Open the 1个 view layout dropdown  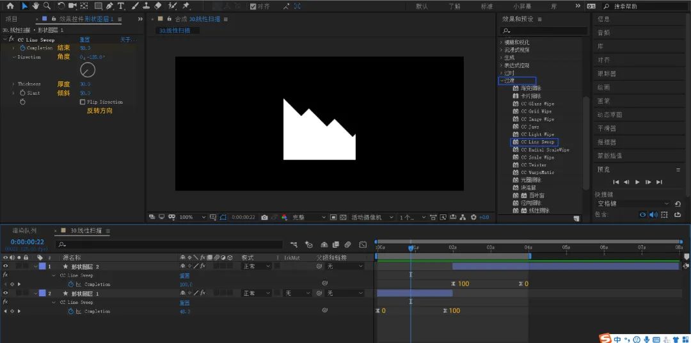(x=413, y=218)
